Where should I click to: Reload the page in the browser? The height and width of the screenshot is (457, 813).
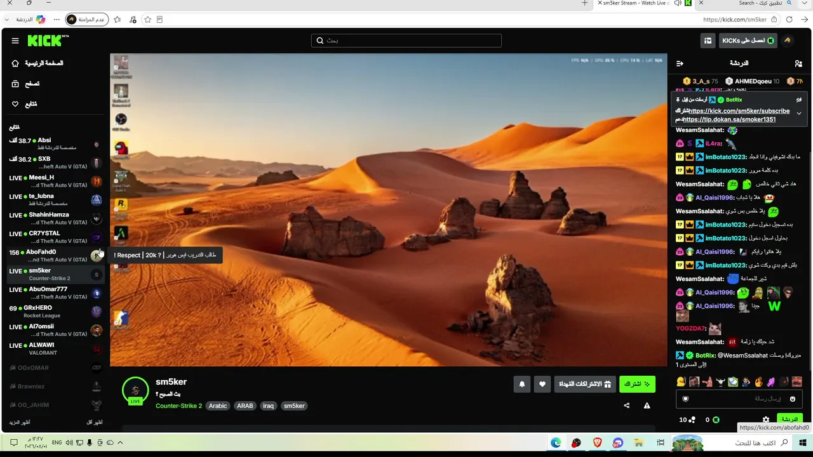pos(789,20)
